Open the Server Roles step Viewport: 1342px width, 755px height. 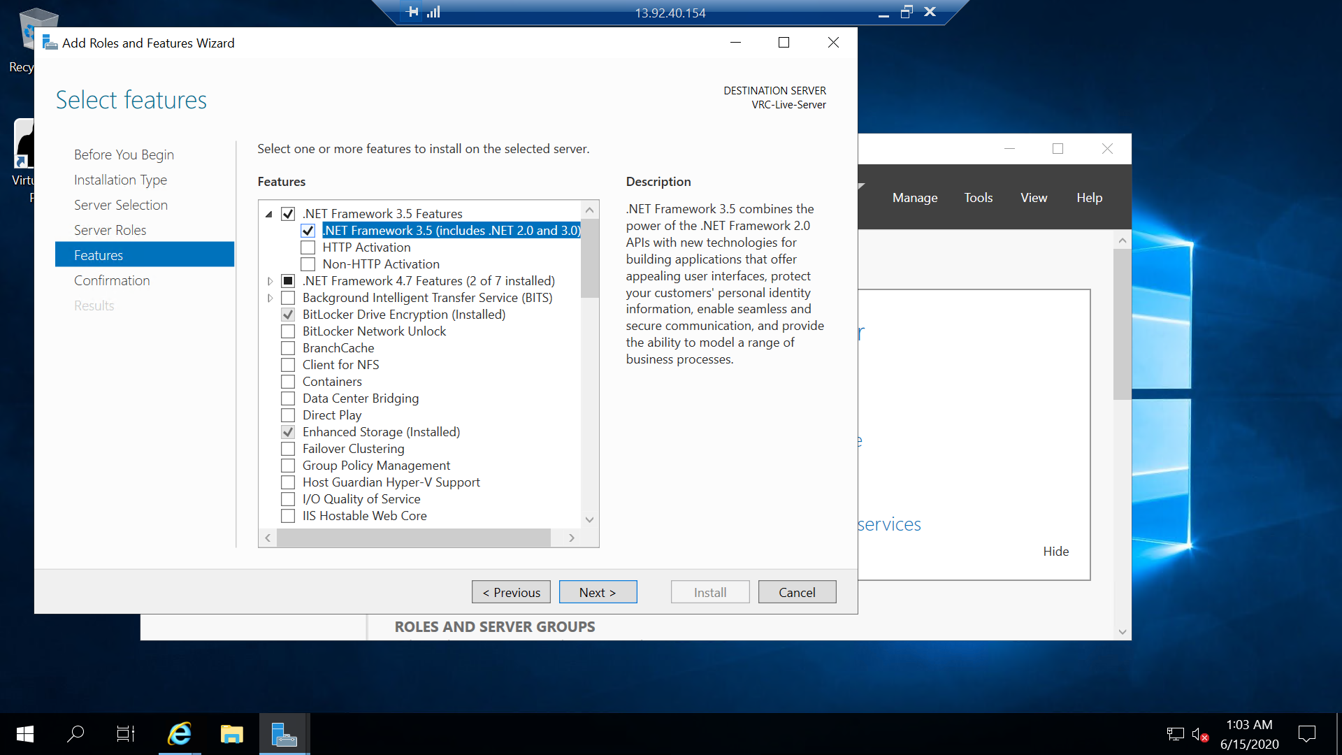(110, 230)
